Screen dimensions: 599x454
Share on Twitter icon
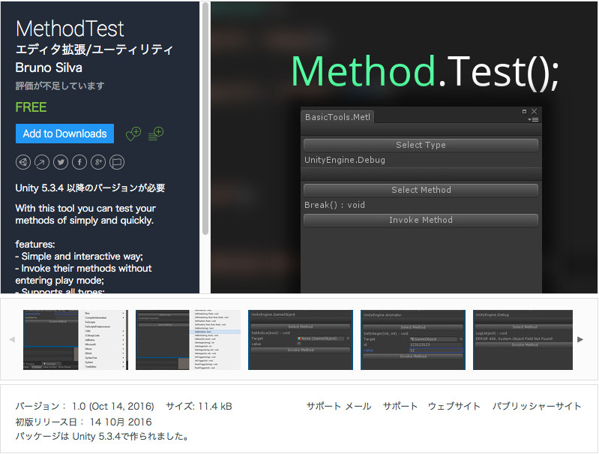coord(61,162)
